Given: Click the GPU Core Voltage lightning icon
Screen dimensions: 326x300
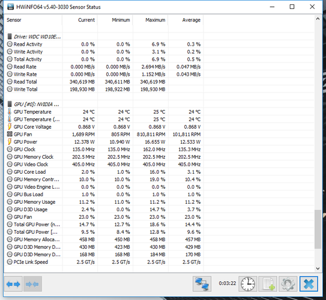Looking at the screenshot, I should pos(9,127).
